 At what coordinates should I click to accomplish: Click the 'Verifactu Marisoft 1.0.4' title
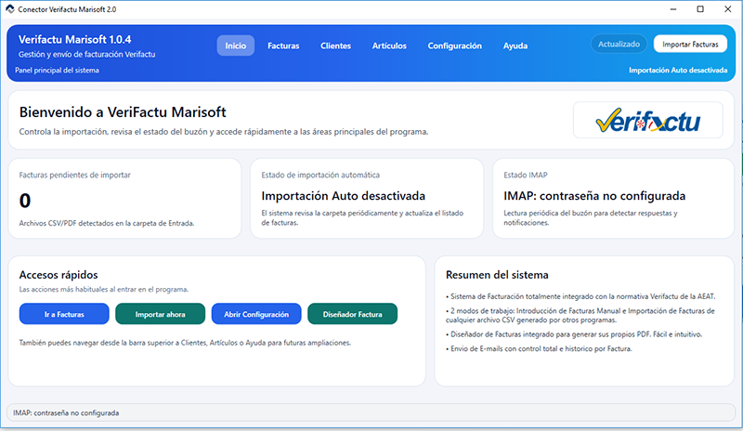point(75,39)
